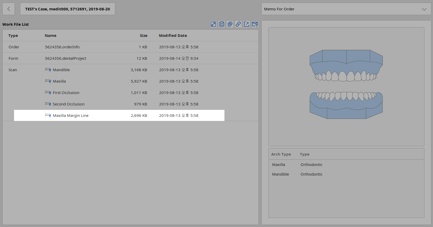Sort by the Modified Date column header

pos(173,36)
